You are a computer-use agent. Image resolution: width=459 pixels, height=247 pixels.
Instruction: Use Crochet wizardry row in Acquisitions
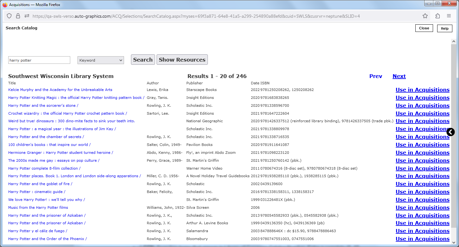422,113
